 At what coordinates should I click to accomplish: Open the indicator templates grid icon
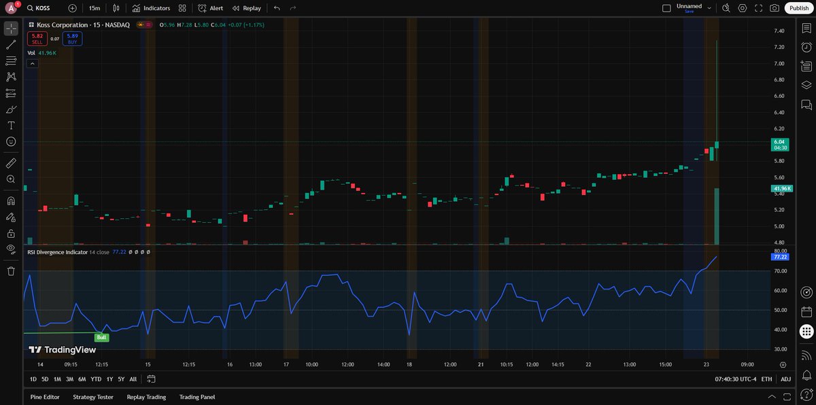point(182,8)
